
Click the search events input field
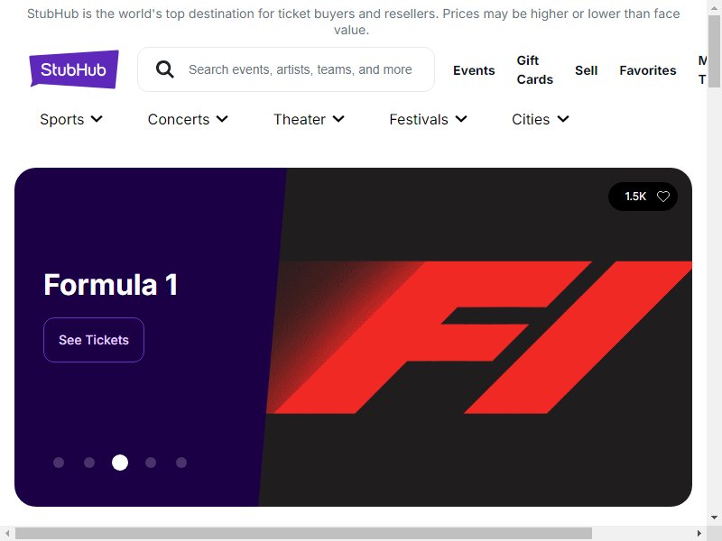tap(301, 69)
